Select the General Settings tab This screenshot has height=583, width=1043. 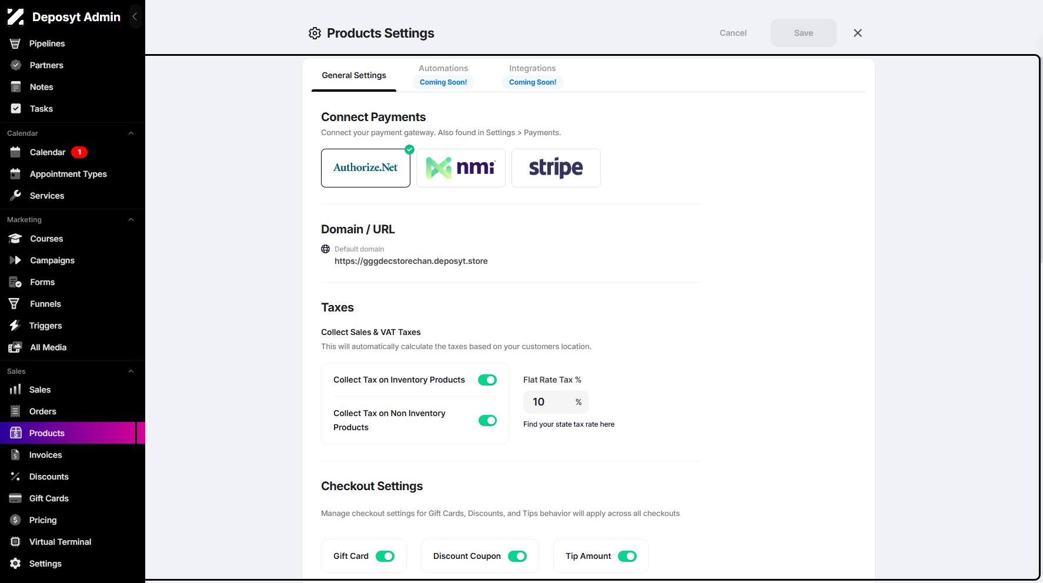354,75
